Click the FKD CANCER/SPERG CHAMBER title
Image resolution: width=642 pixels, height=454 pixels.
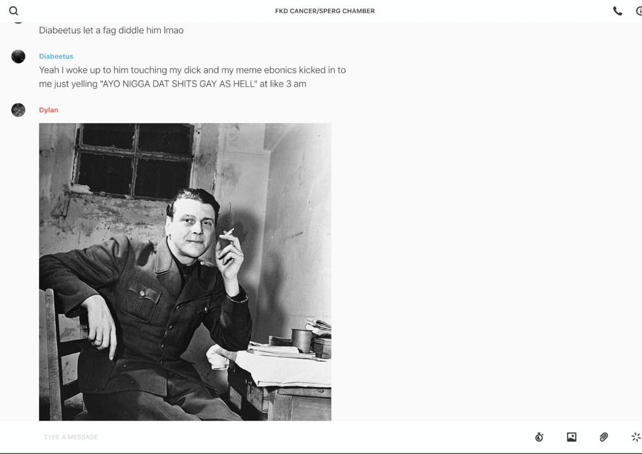(325, 11)
